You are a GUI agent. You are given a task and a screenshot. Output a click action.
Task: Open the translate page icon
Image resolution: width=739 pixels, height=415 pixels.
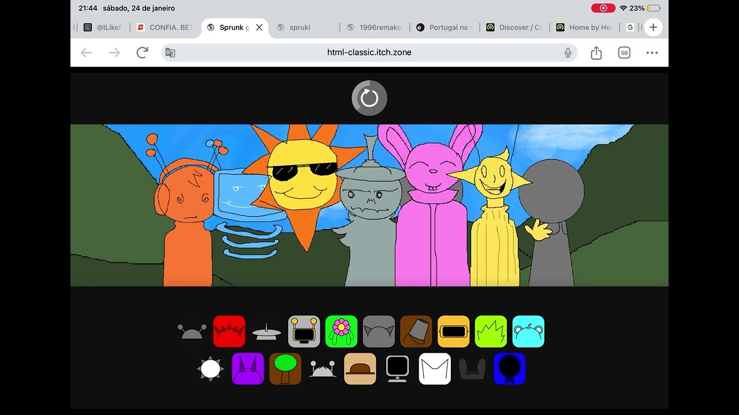[x=170, y=52]
